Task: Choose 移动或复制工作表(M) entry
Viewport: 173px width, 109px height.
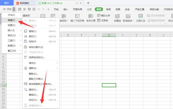Action: coord(41,84)
